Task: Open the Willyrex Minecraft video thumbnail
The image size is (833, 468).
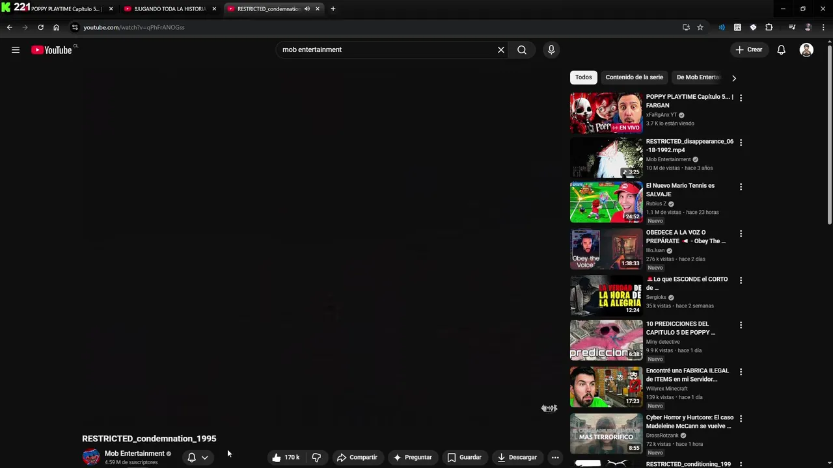Action: click(x=606, y=387)
